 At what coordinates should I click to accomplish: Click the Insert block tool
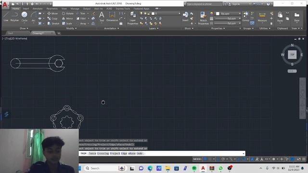[x=185, y=16]
